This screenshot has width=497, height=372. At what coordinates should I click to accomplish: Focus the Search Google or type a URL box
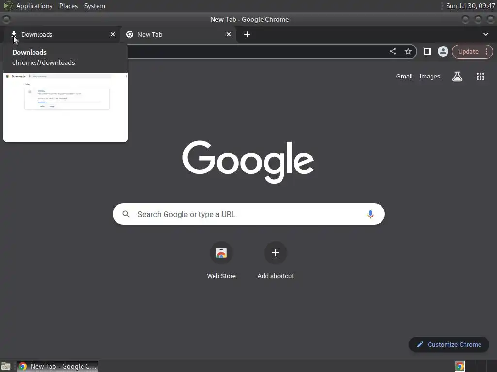pos(248,214)
